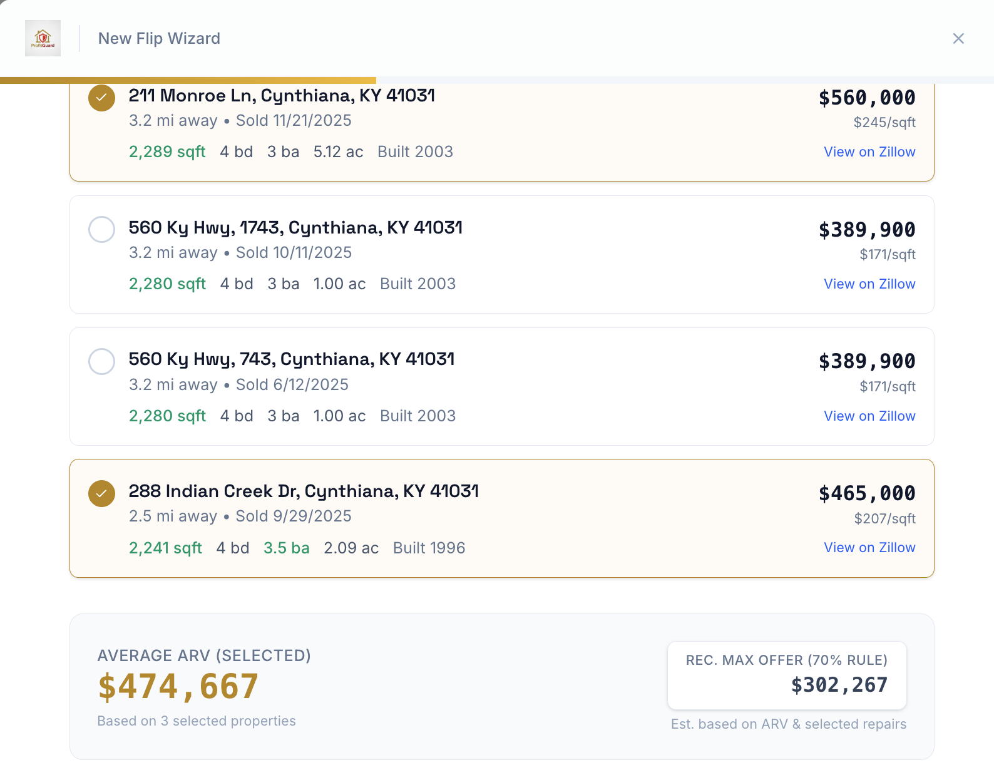Click the $465,000 sale price
Image resolution: width=994 pixels, height=770 pixels.
tap(867, 493)
